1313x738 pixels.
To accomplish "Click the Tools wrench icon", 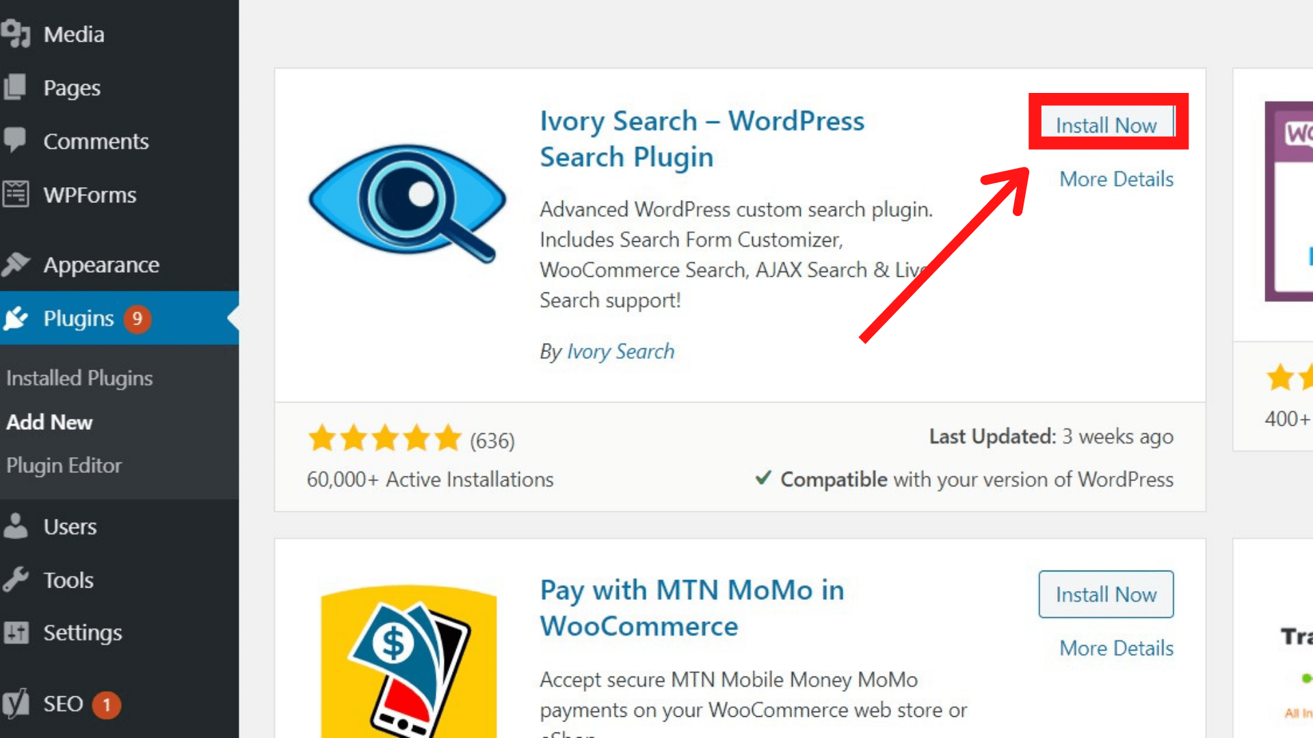I will 16,579.
